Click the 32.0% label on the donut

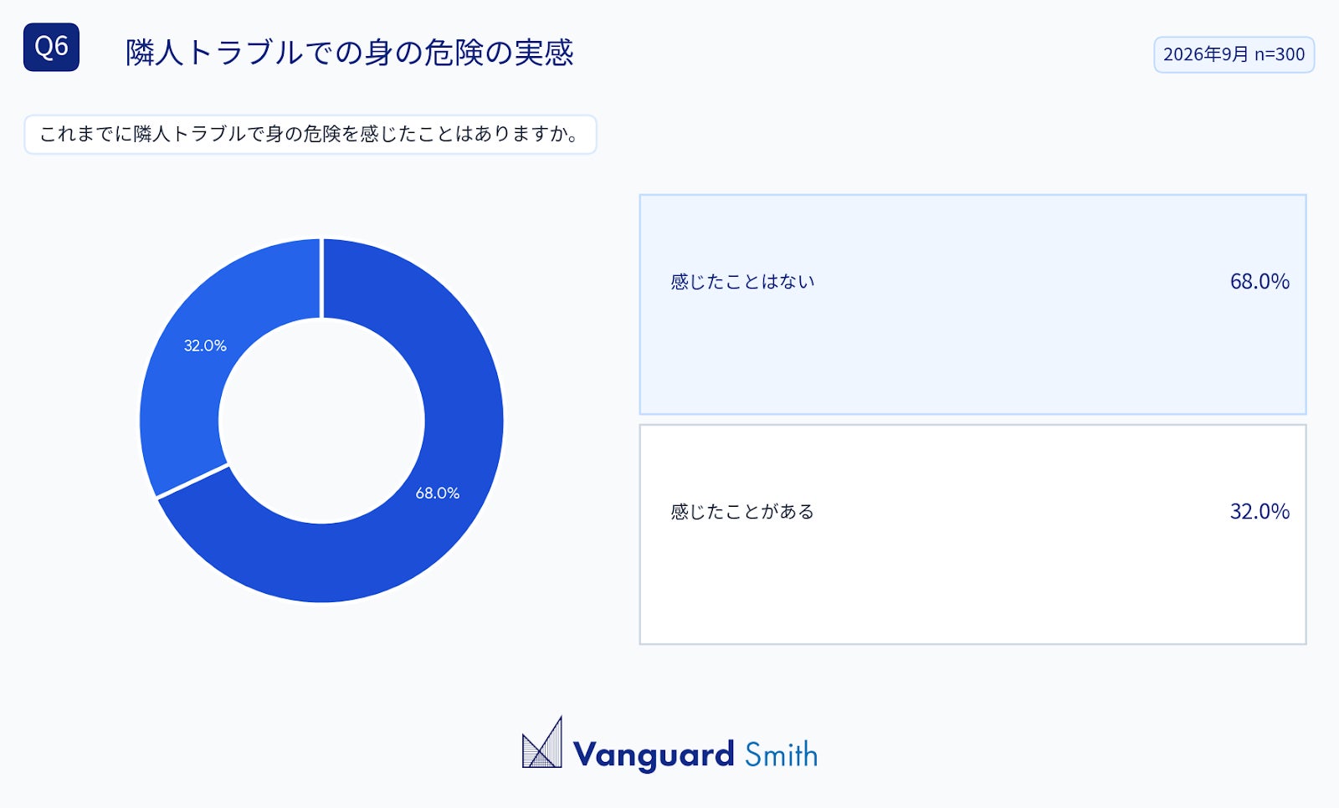coord(205,345)
